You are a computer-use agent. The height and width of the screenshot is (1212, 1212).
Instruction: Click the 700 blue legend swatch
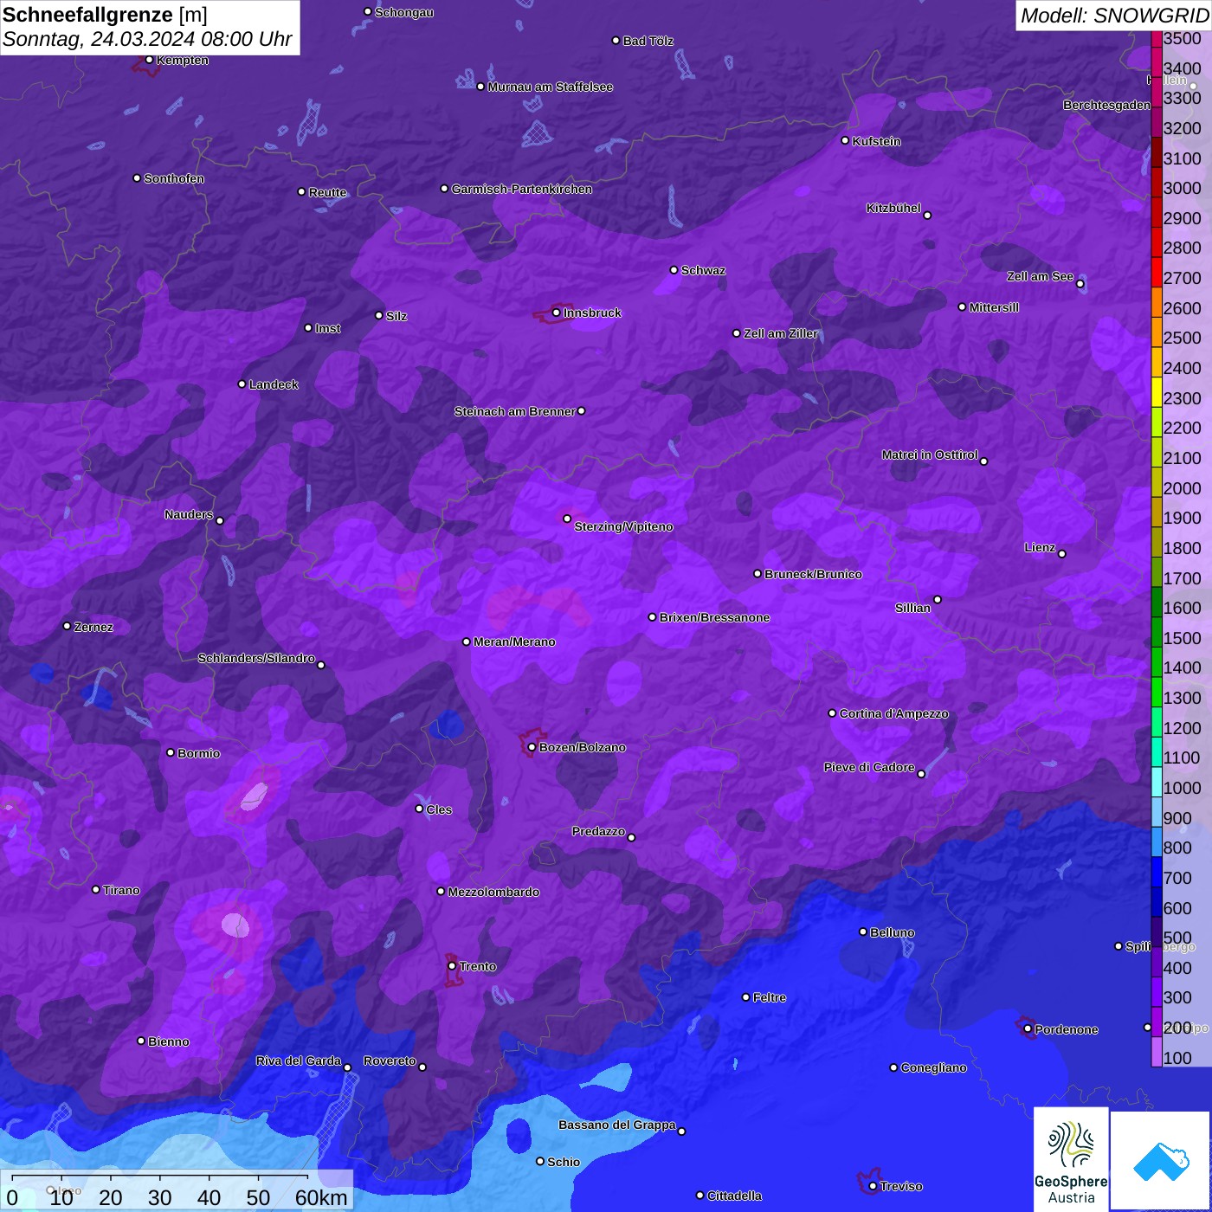pyautogui.click(x=1157, y=872)
